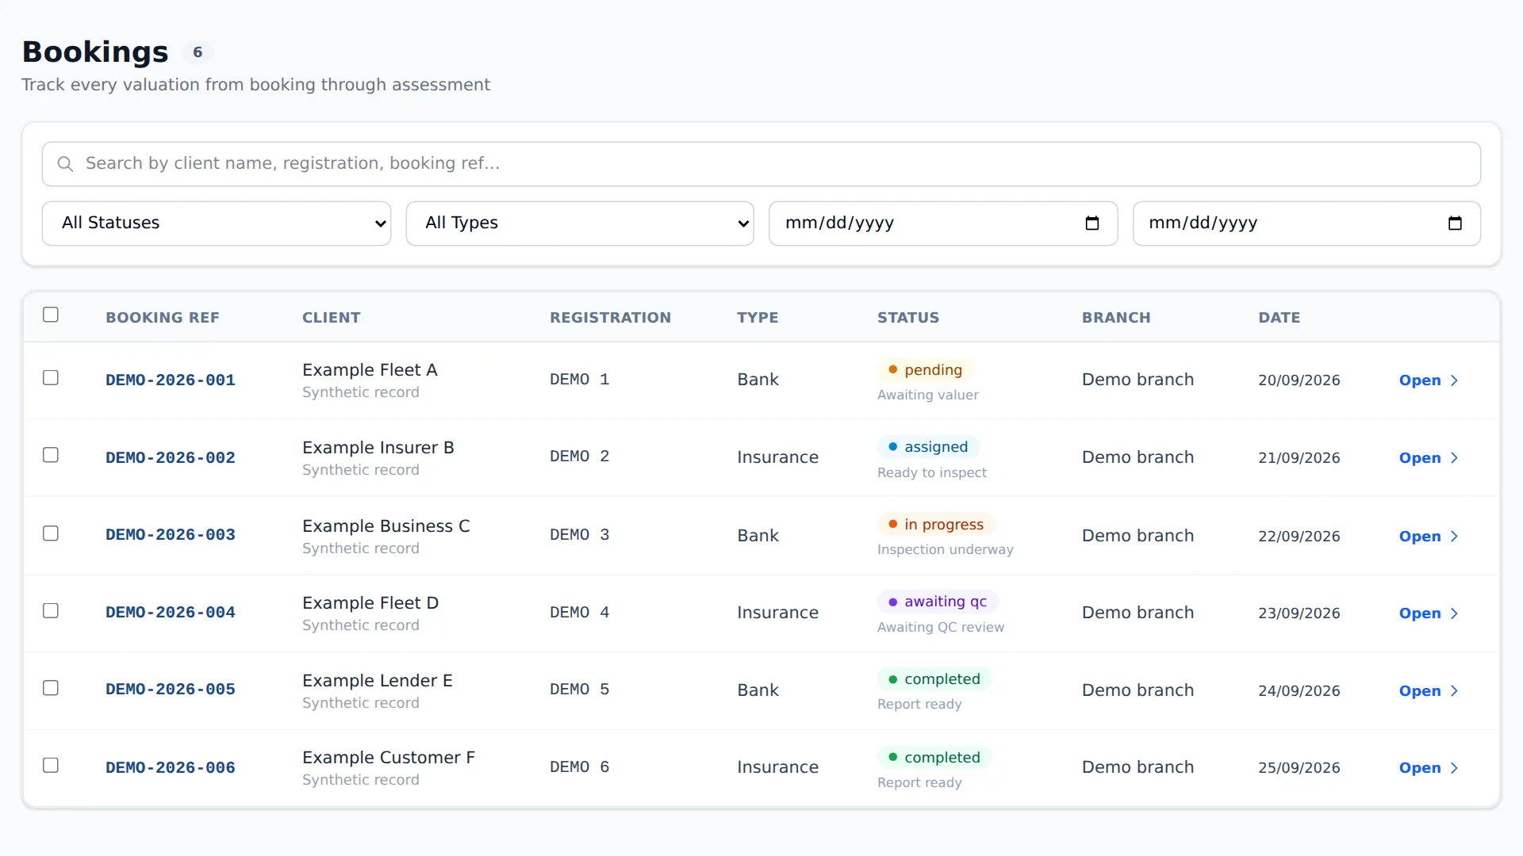Open booking link DEMO-2026-004
1523x856 pixels.
tap(171, 613)
